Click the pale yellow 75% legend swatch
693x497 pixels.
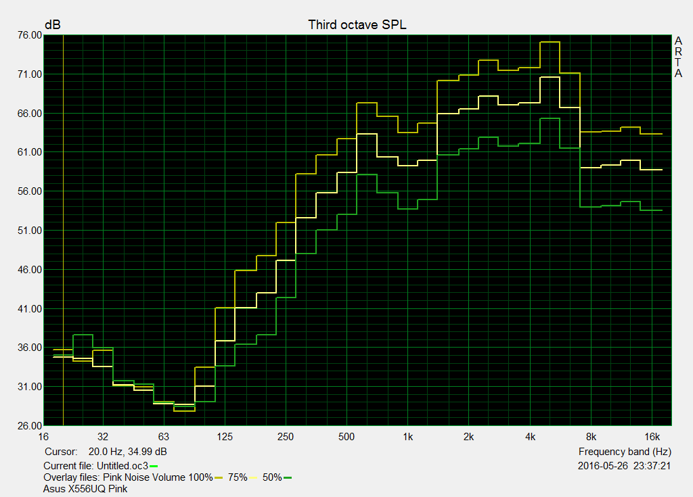pyautogui.click(x=253, y=477)
